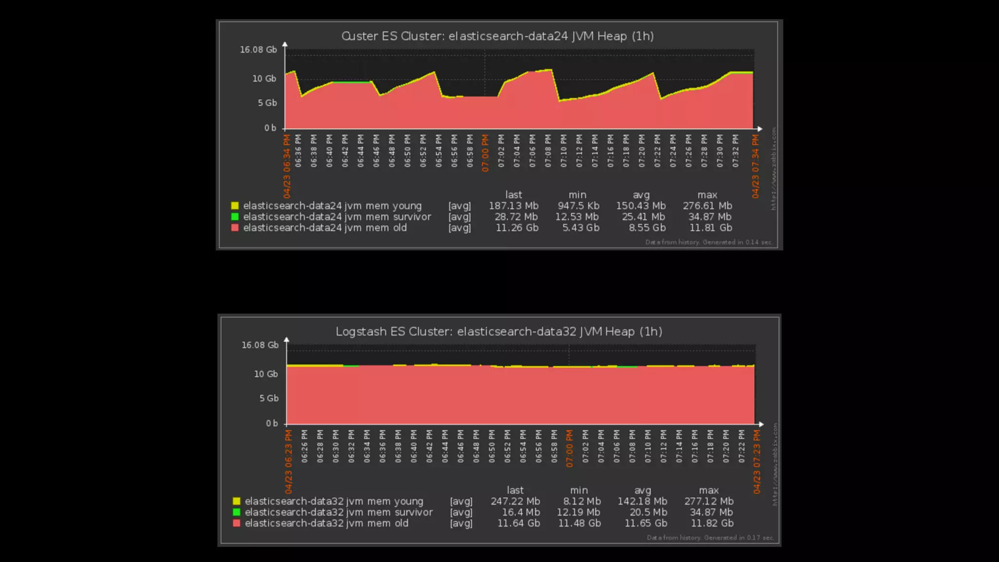The image size is (999, 562).
Task: Click red swatch for data24 jvm mem old
Action: pos(235,228)
